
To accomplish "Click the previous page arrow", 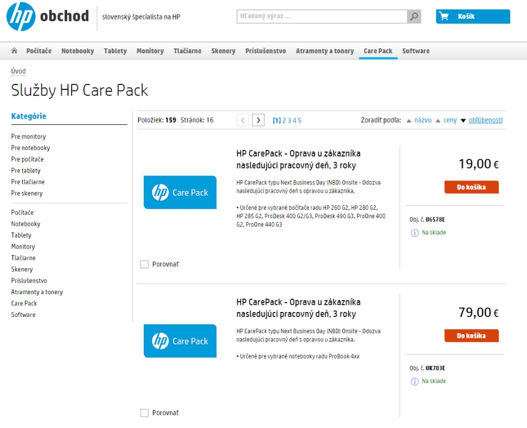I will click(x=243, y=120).
